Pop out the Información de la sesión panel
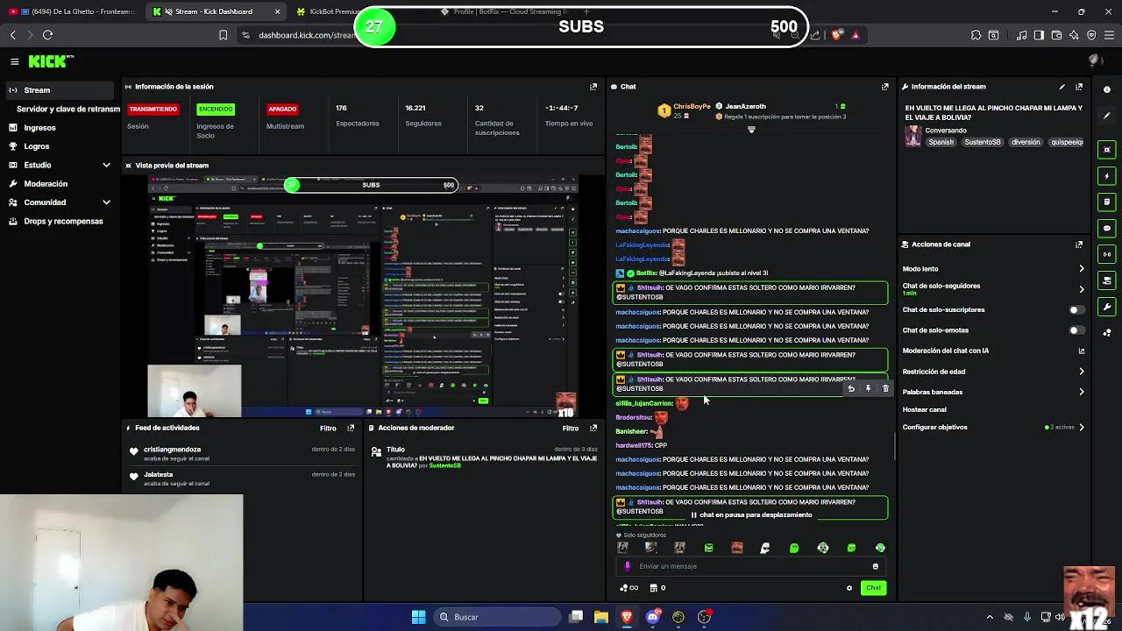The width and height of the screenshot is (1122, 631). pos(593,87)
